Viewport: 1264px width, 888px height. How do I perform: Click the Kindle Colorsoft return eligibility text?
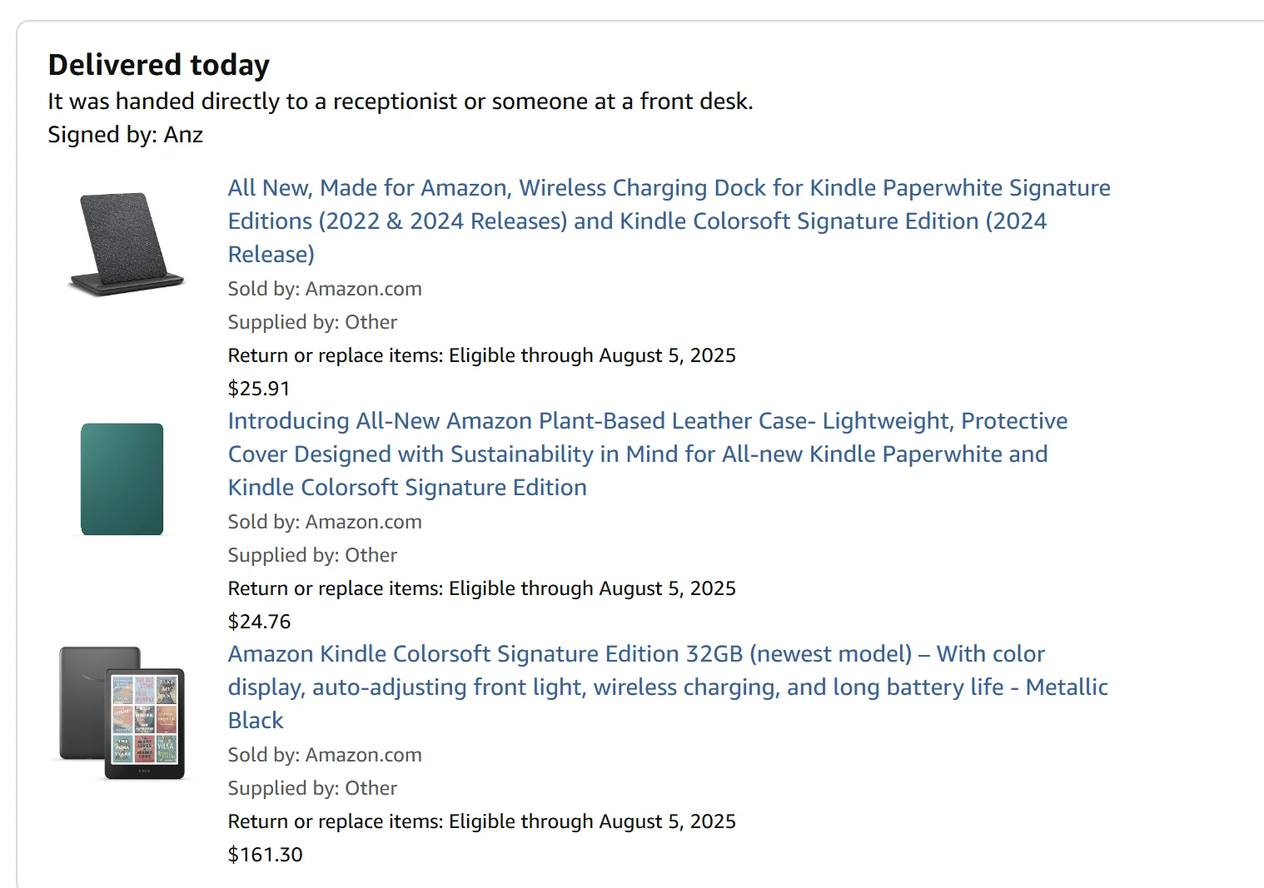tap(482, 821)
